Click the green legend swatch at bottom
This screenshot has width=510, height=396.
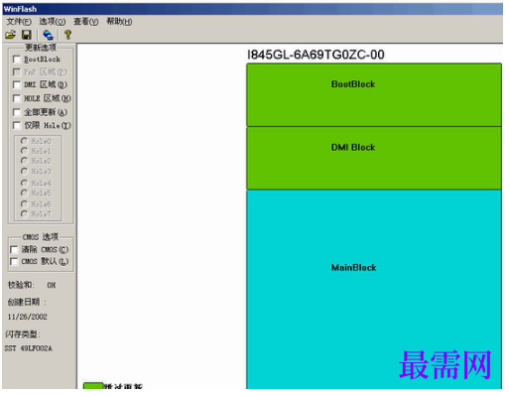pyautogui.click(x=93, y=386)
